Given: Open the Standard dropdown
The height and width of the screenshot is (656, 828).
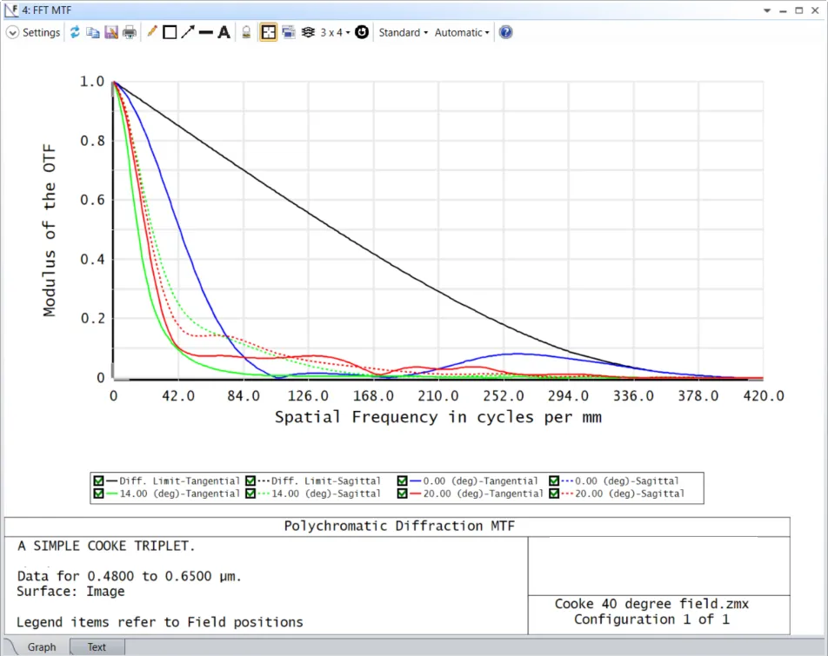Looking at the screenshot, I should coord(403,32).
